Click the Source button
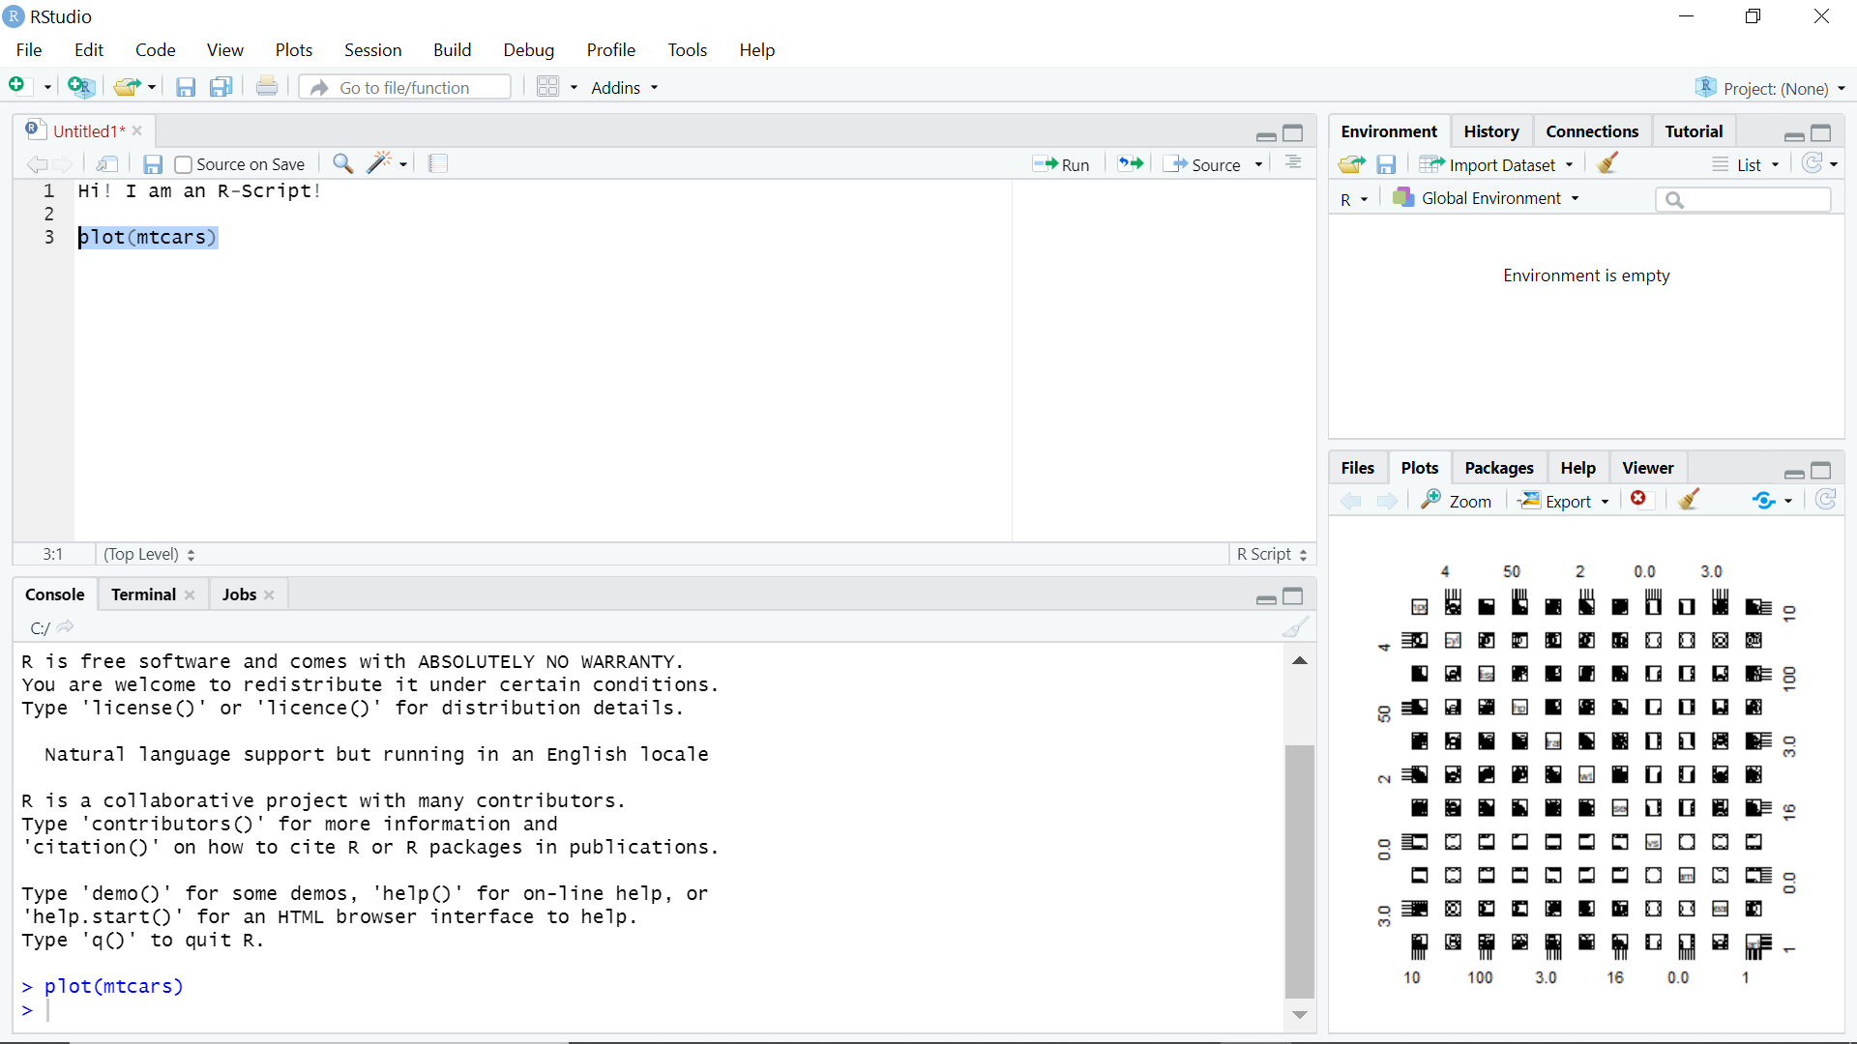Image resolution: width=1857 pixels, height=1044 pixels. (1202, 164)
